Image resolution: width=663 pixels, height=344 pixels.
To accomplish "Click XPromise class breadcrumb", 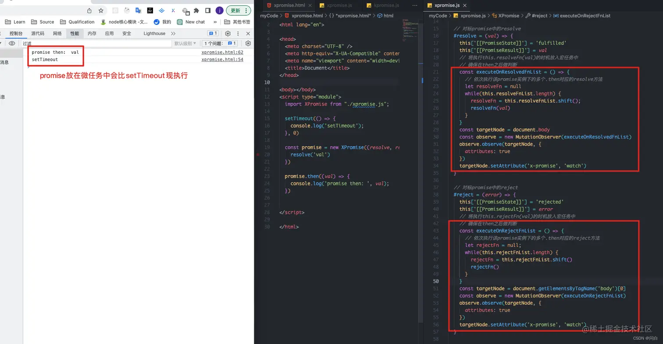I will tap(505, 15).
